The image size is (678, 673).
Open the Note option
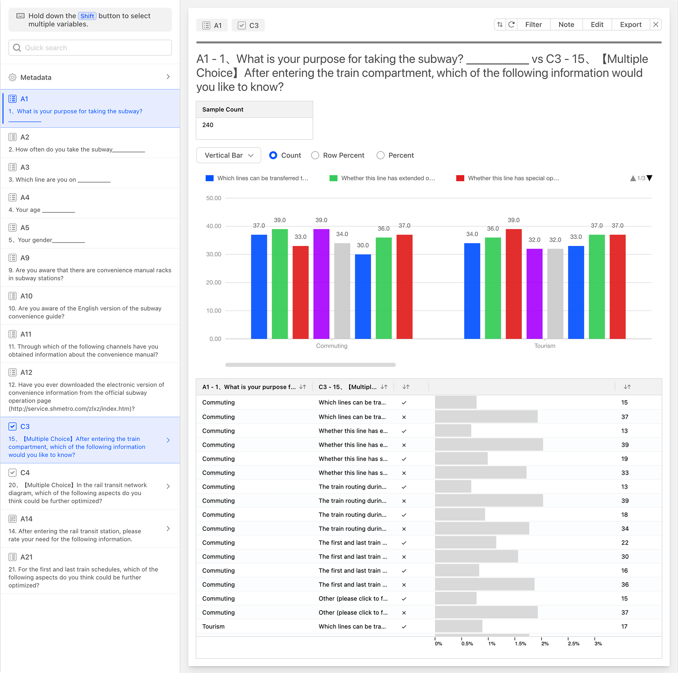click(566, 25)
